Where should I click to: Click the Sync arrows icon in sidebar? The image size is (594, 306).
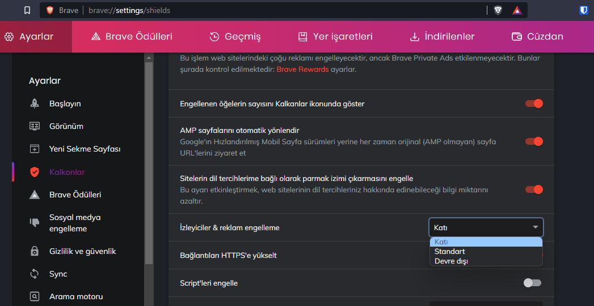click(x=35, y=274)
